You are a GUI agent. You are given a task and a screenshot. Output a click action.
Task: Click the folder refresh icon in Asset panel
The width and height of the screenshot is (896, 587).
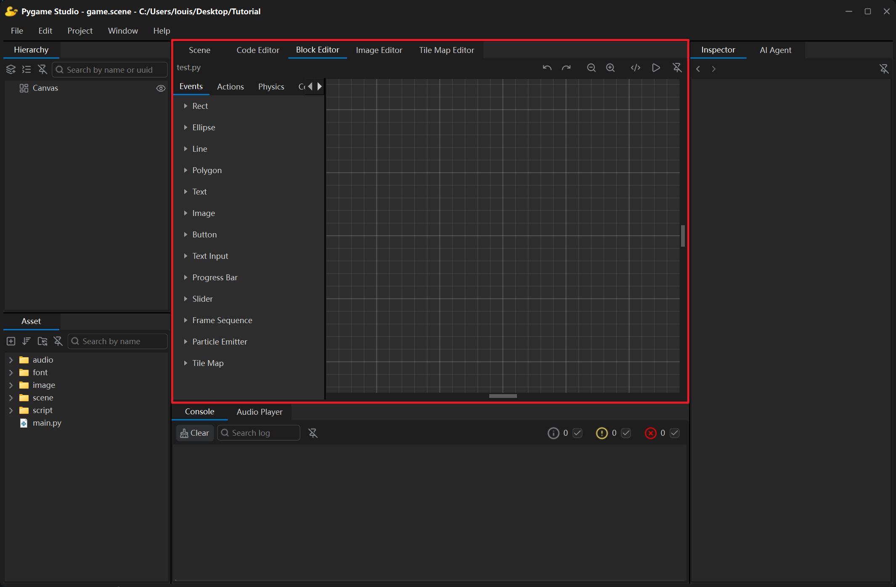click(42, 341)
